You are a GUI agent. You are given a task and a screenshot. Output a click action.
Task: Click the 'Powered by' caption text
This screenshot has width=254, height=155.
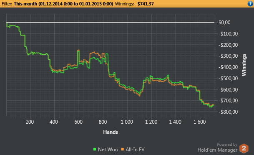(x=227, y=145)
